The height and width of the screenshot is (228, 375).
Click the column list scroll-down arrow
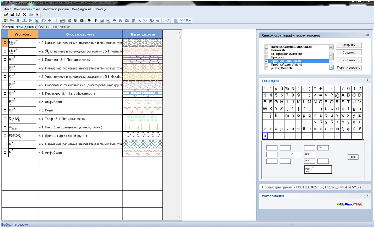[x=331, y=67]
